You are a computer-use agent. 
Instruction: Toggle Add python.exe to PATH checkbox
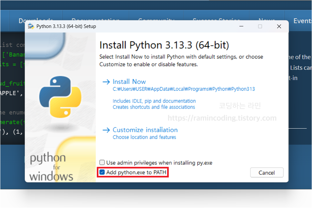click(102, 172)
